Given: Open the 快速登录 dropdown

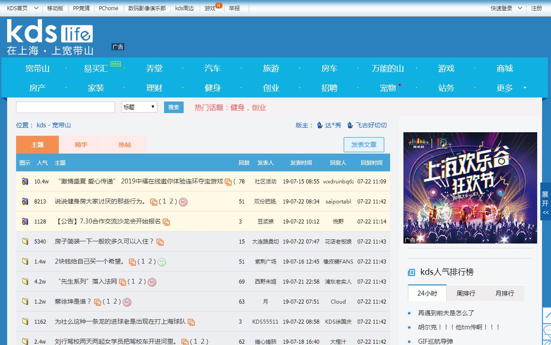Looking at the screenshot, I should click(521, 8).
